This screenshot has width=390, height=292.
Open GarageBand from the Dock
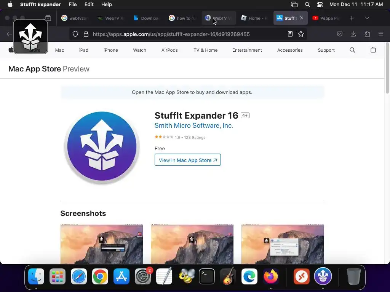228,276
